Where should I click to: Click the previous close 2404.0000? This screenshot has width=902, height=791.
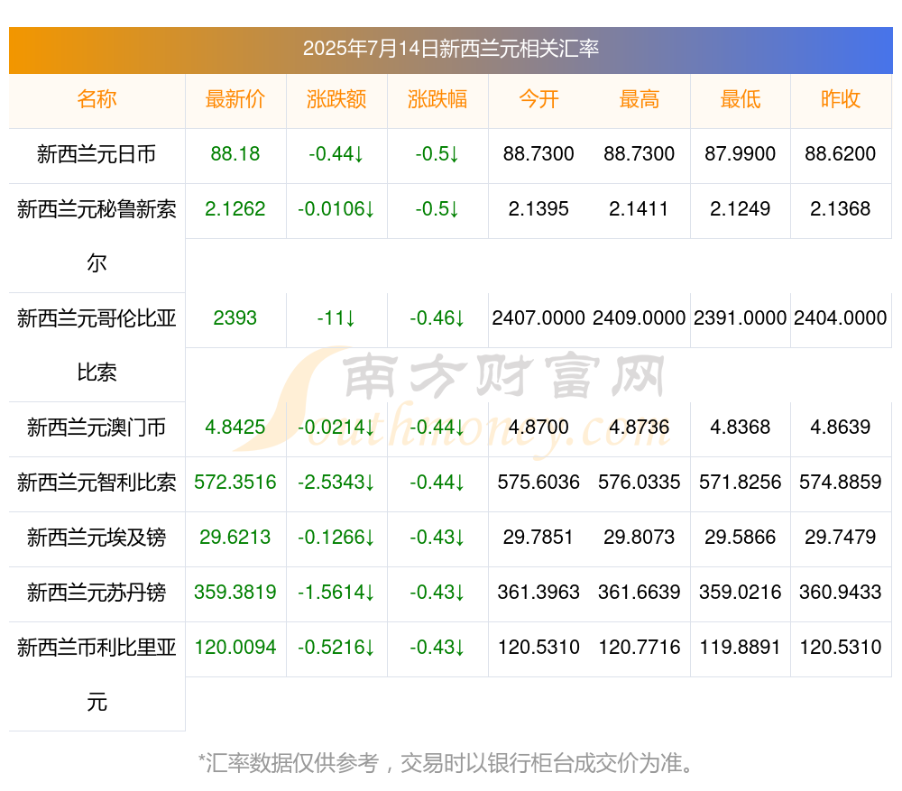pyautogui.click(x=841, y=318)
